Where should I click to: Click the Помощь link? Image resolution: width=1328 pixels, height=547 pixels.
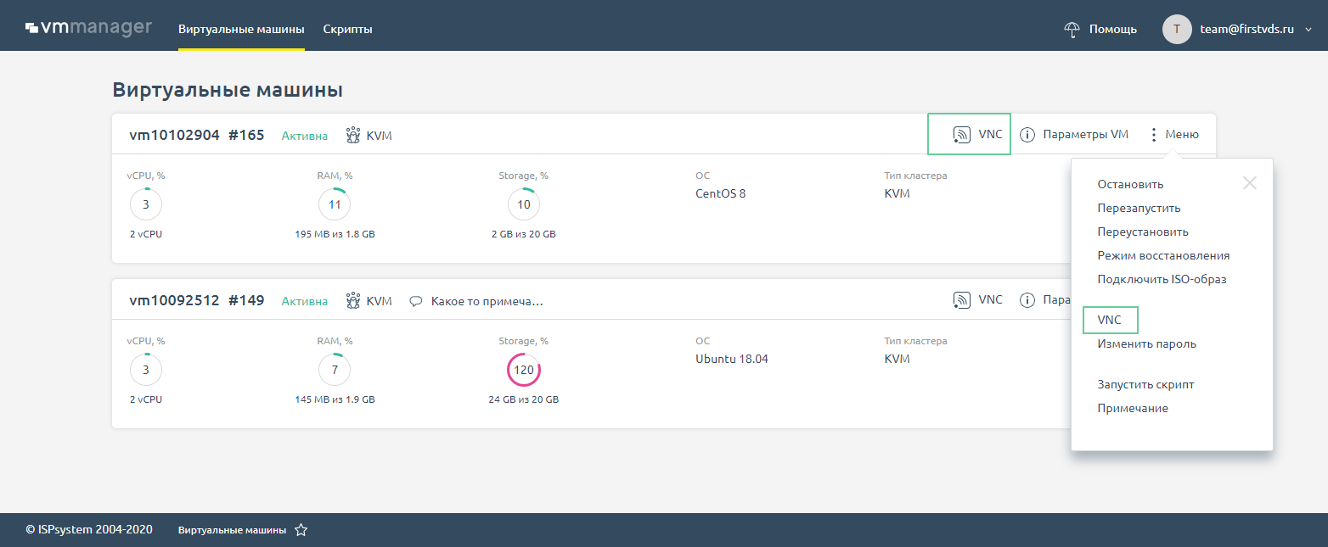pyautogui.click(x=1112, y=29)
